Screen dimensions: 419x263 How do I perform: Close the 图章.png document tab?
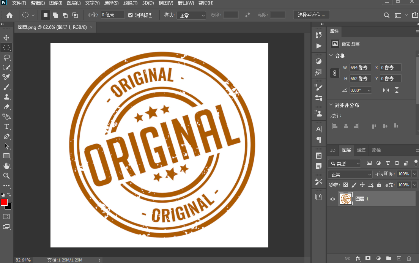(x=91, y=27)
